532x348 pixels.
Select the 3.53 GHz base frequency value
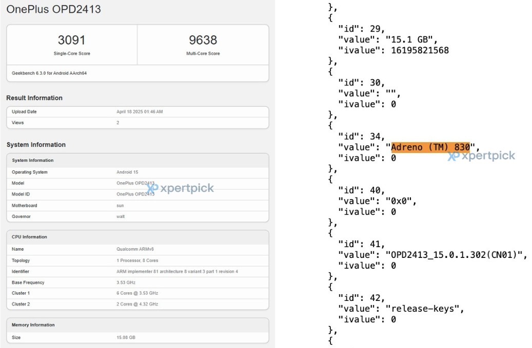click(x=126, y=282)
